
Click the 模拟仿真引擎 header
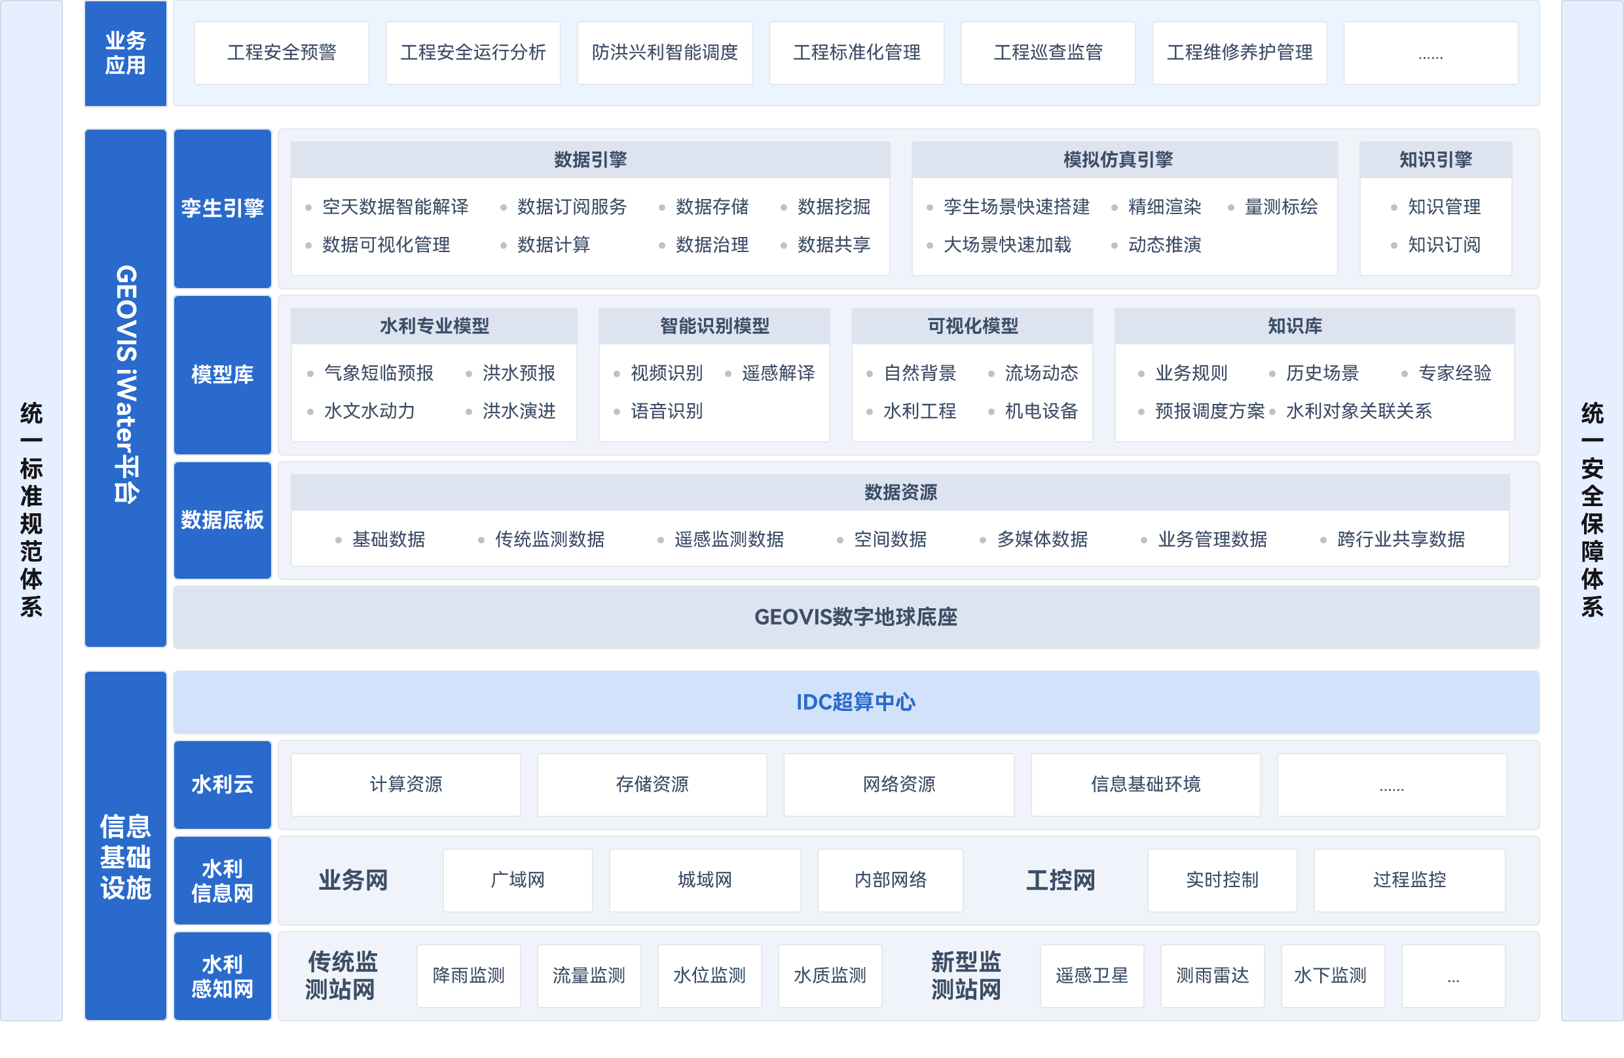click(x=1124, y=160)
